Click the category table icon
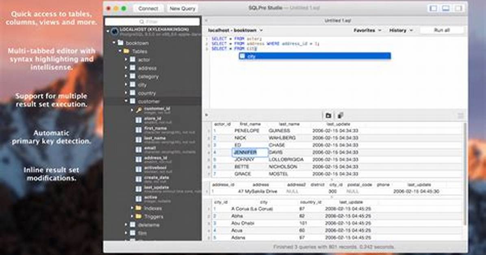486x255 pixels. click(132, 76)
